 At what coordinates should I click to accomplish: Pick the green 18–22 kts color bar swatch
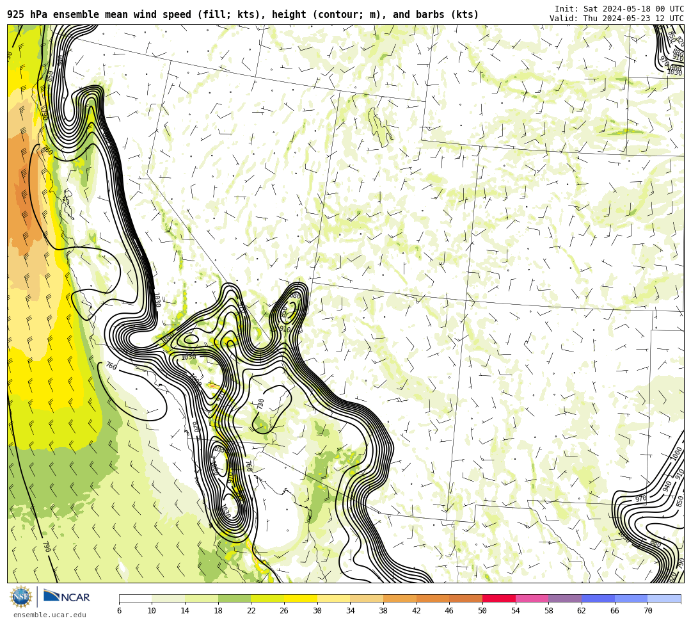tap(234, 598)
